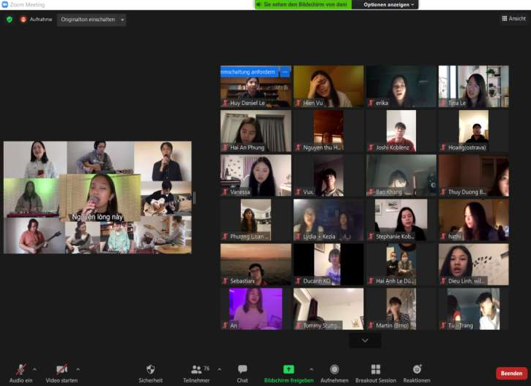Screen dimensions: 531x386
Task: Open the Chat bubble icon
Action: coord(243,369)
